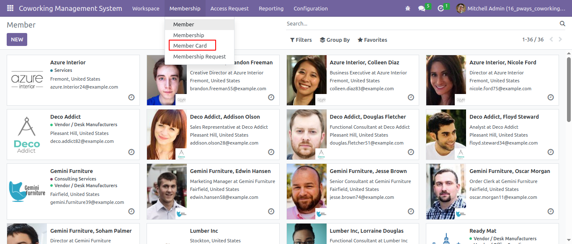
Task: Click the NEW button
Action: click(x=17, y=40)
